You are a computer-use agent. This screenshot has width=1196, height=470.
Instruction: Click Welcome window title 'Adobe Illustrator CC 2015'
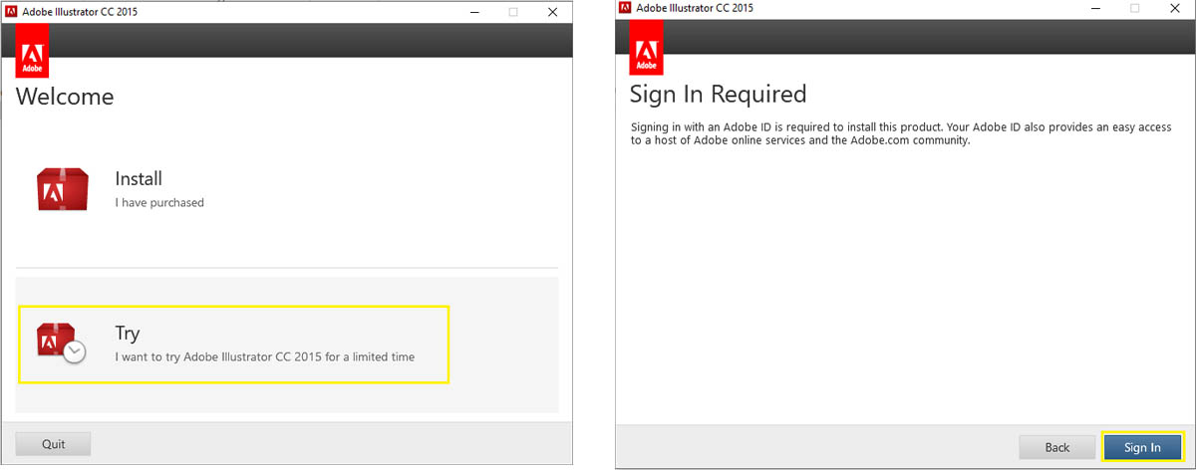[82, 12]
